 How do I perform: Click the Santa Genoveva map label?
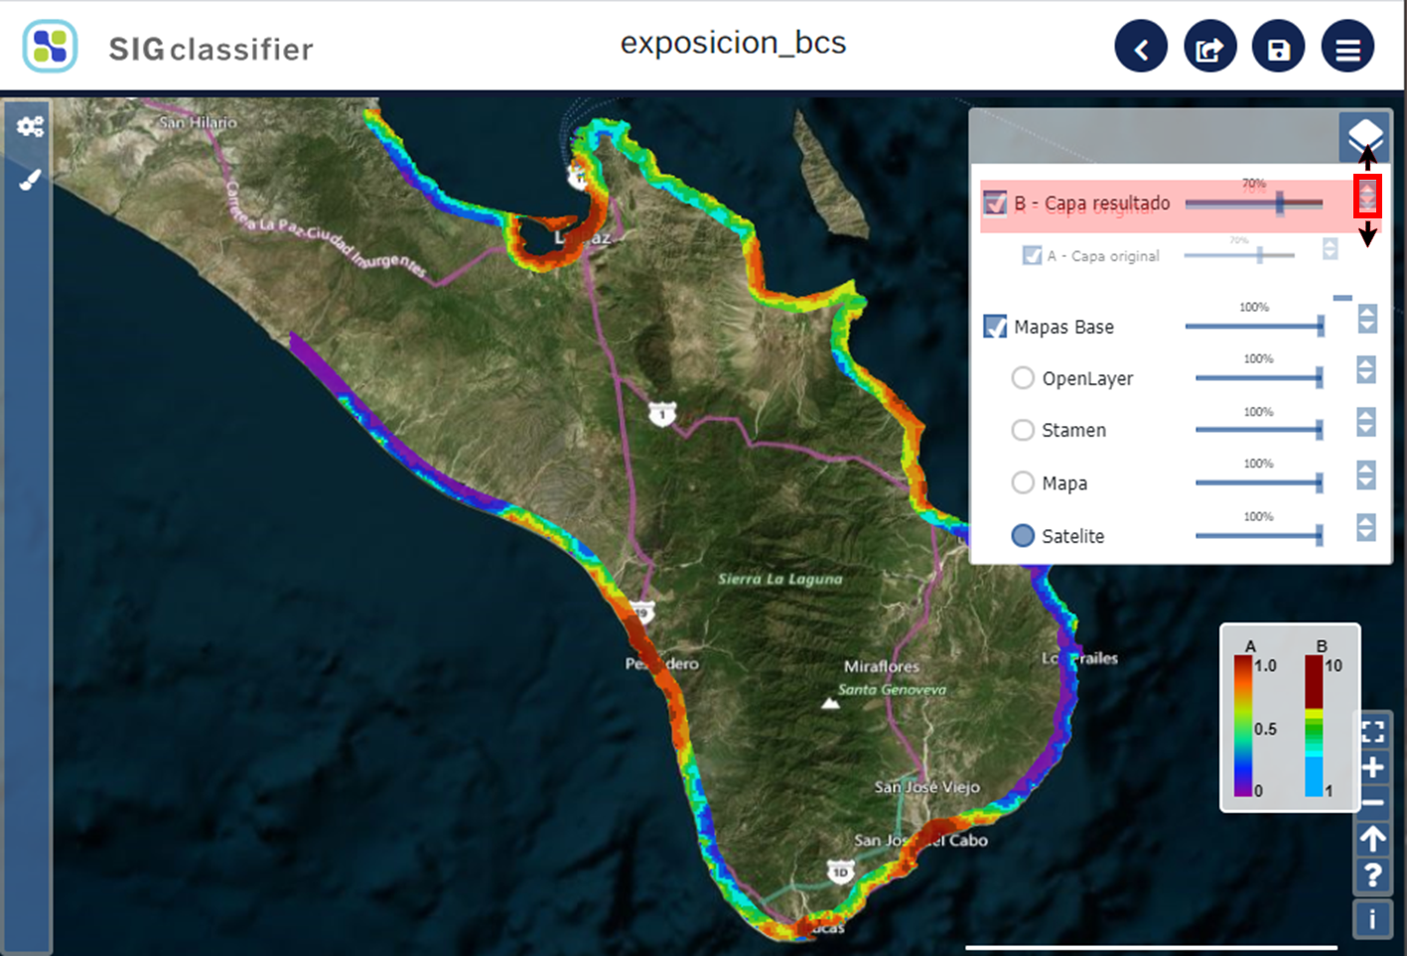coord(892,689)
